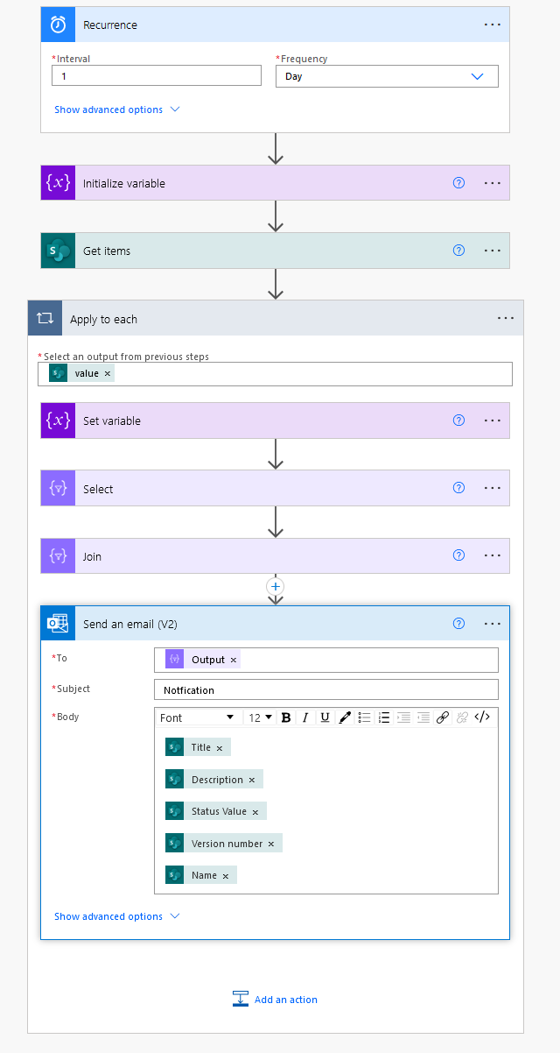Remove the Description token from body
The image size is (560, 1053).
pyautogui.click(x=252, y=780)
